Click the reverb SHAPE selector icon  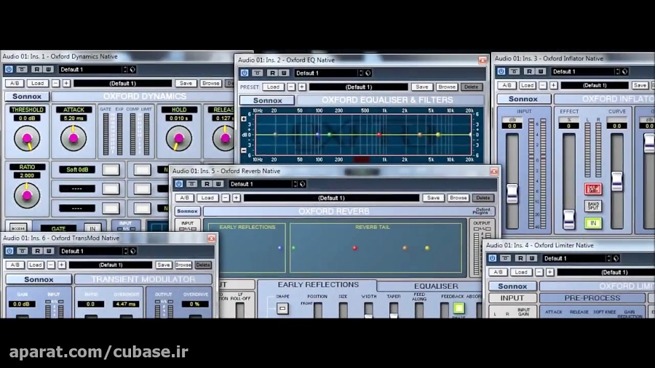click(x=282, y=309)
